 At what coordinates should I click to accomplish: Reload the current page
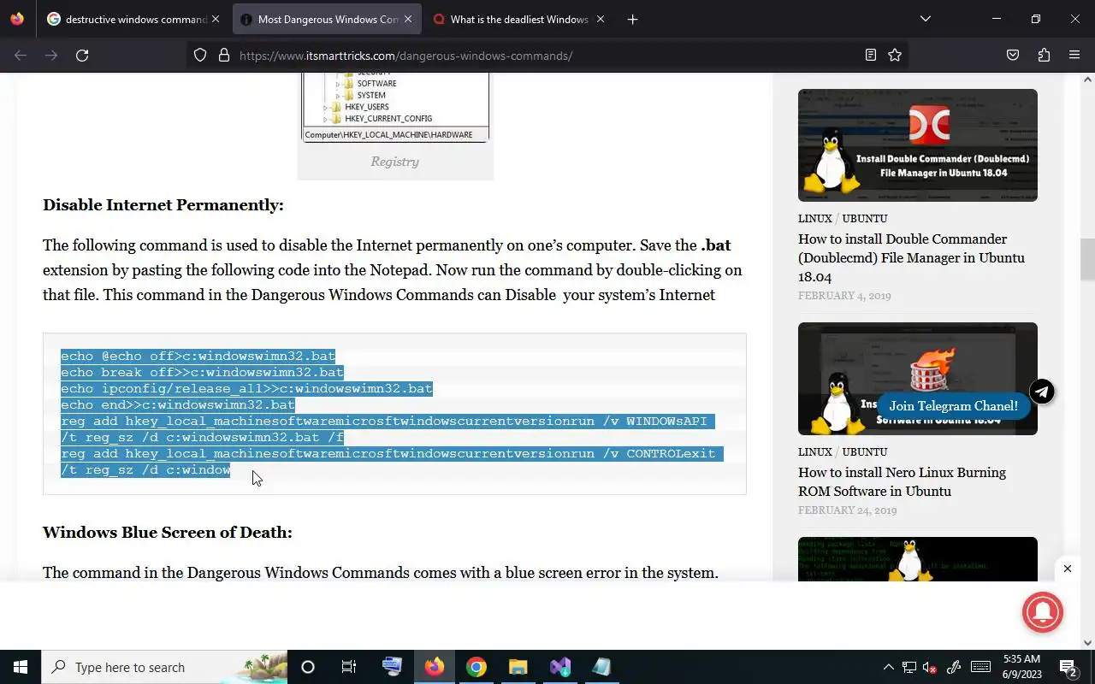coord(82,56)
